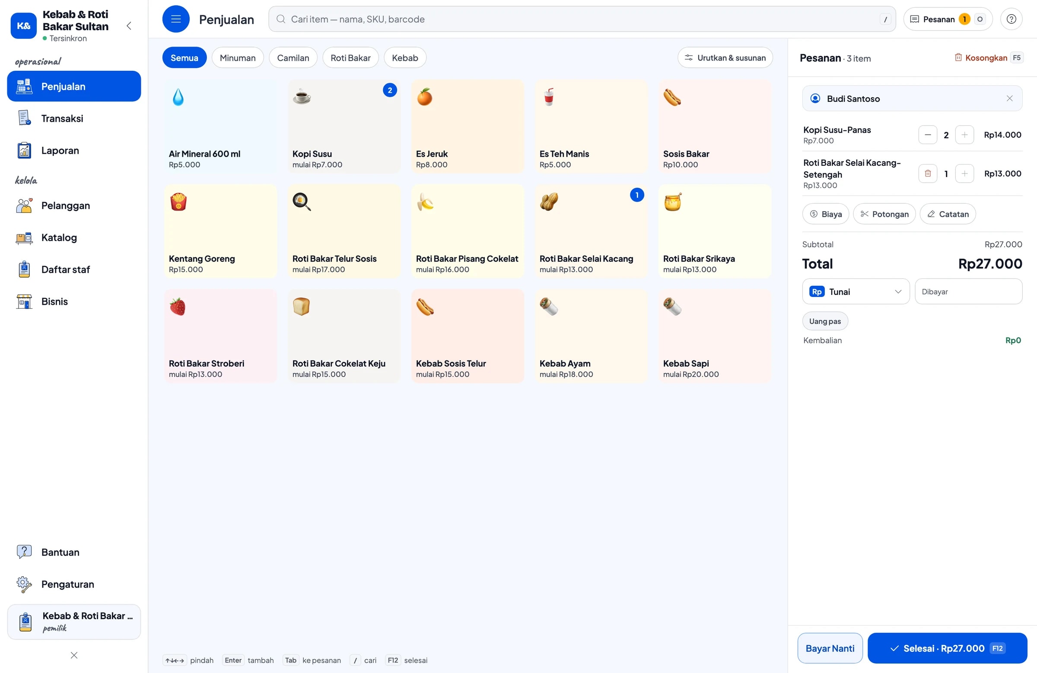Go to Pelanggan page
This screenshot has height=673, width=1037.
click(74, 205)
